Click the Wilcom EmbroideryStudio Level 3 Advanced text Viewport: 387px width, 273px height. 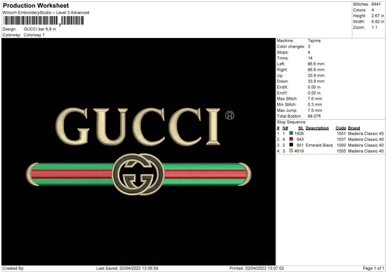46,13
